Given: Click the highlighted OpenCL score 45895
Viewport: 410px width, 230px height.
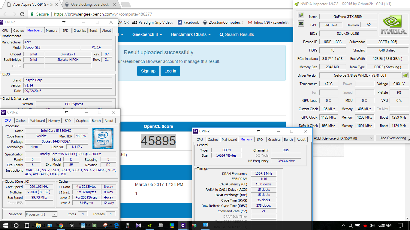Looking at the screenshot, I should coord(158,141).
